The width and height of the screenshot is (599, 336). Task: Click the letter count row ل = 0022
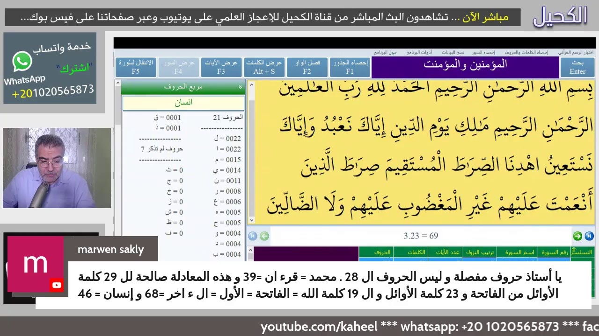227,139
